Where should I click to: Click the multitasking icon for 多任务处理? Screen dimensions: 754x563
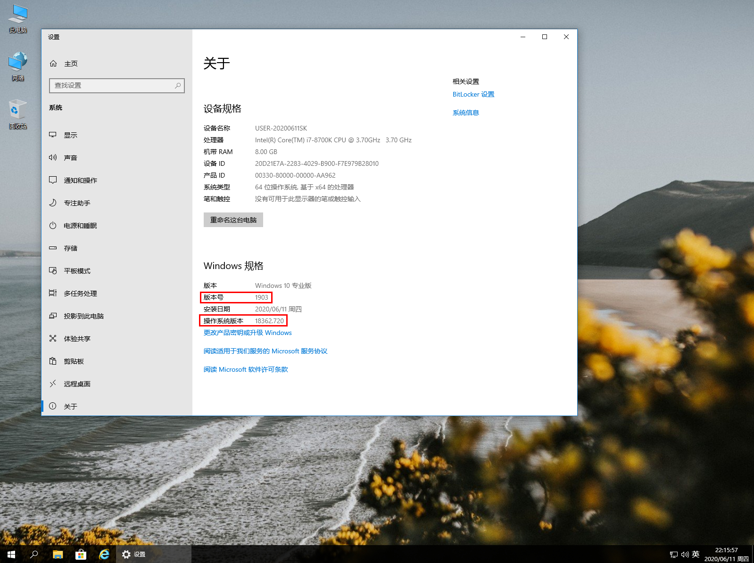point(53,294)
